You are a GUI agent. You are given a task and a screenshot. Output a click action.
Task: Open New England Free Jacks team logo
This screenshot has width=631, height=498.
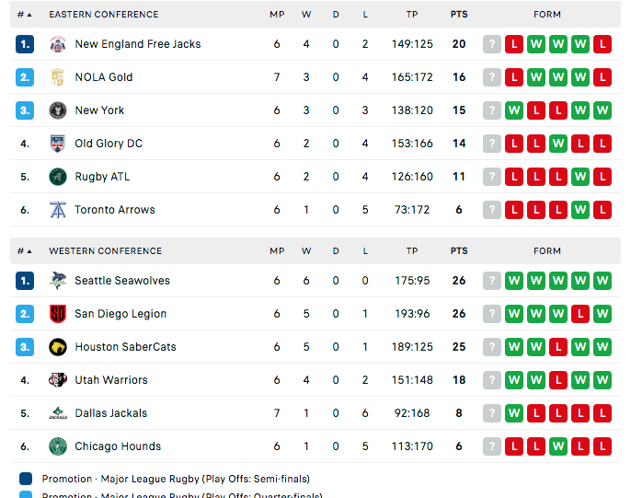tap(58, 44)
